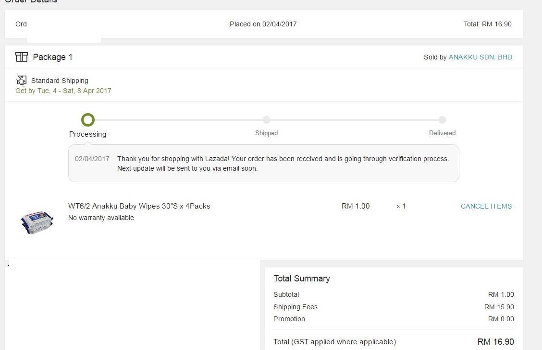Open WT6/2 Anakku Baby Wipes product title
Image resolution: width=542 pixels, height=350 pixels.
139,206
